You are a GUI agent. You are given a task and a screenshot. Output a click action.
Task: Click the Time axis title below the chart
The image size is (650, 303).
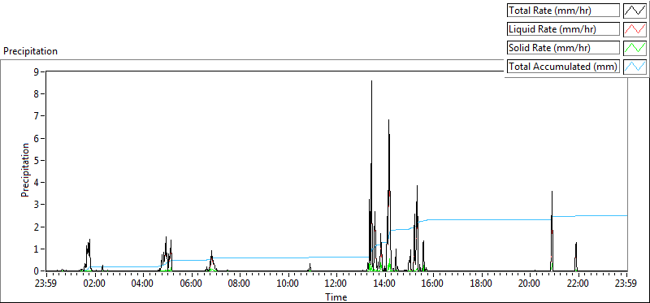336,297
